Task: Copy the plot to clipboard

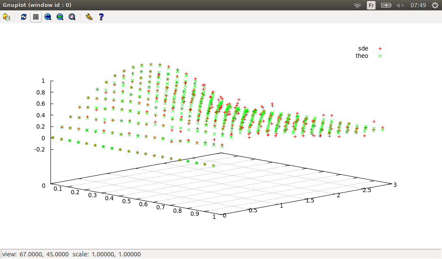Action: 6,17
